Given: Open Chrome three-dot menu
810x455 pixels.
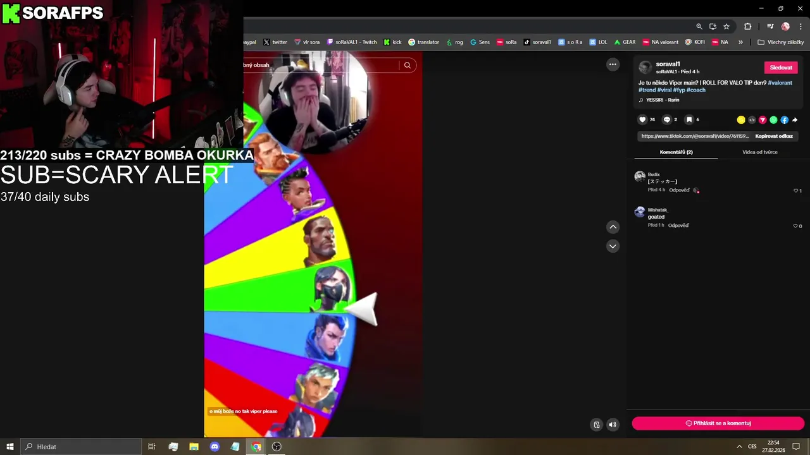Looking at the screenshot, I should (801, 27).
